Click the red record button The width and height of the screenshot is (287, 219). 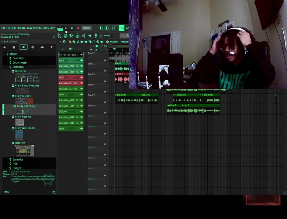click(78, 28)
